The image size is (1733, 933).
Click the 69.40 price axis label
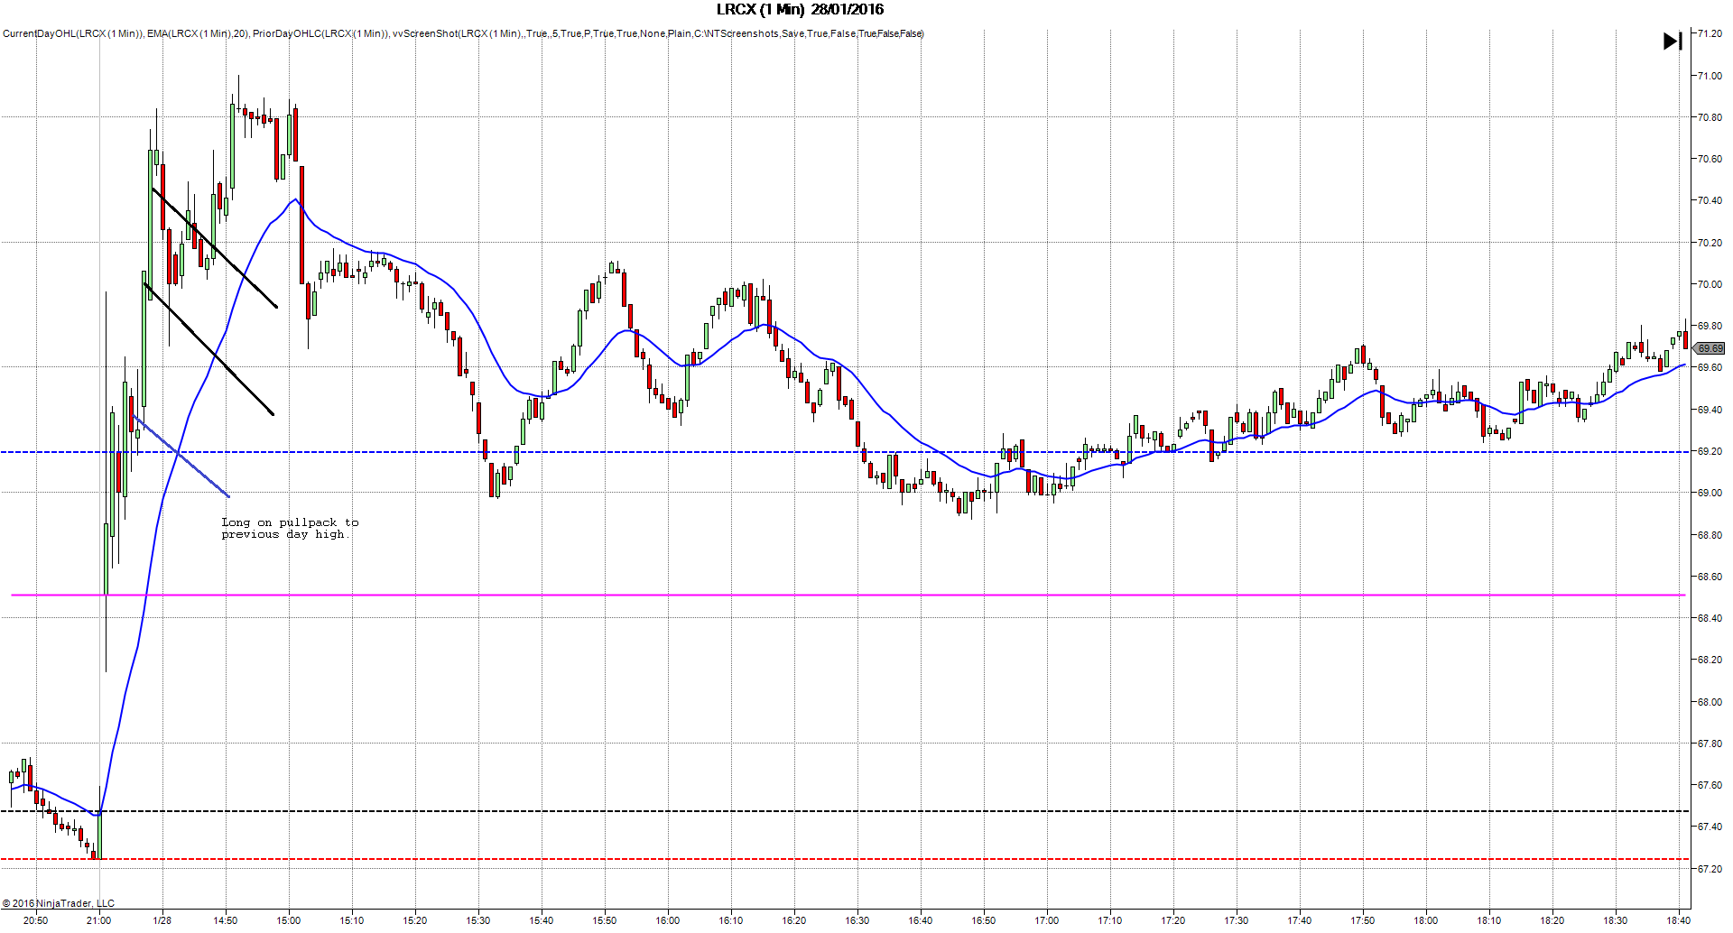(1710, 410)
